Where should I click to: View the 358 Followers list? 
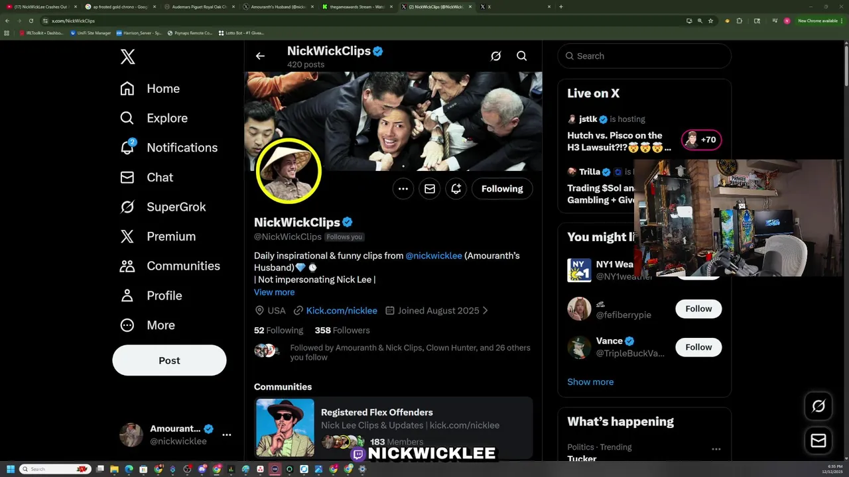pos(342,330)
